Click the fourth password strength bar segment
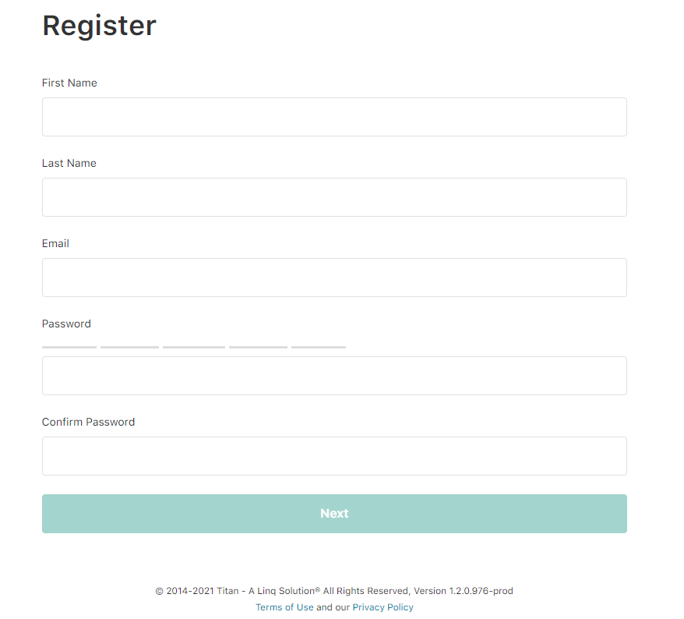Screen dimensions: 684x619 tap(258, 347)
